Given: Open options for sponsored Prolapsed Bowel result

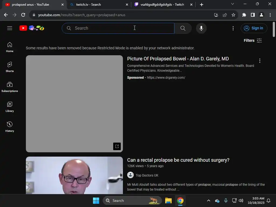Looking at the screenshot, I should coord(260,61).
